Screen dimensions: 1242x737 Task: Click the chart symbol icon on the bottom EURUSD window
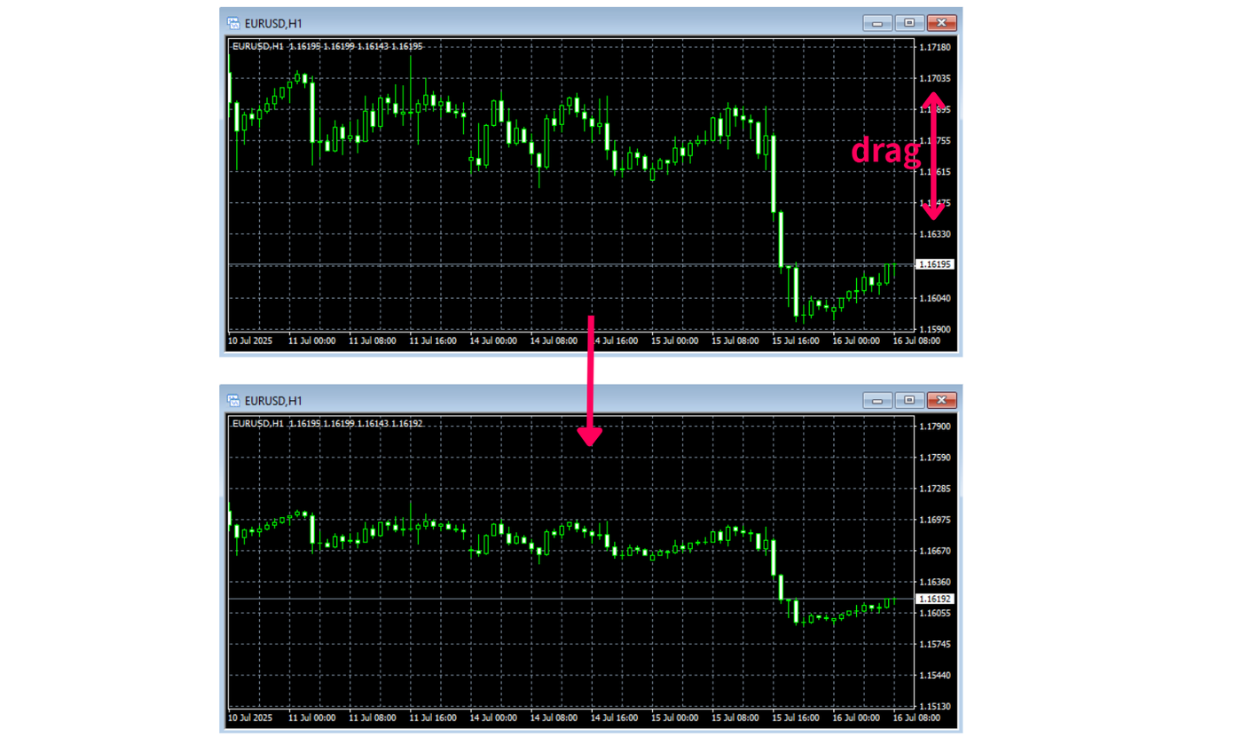233,400
